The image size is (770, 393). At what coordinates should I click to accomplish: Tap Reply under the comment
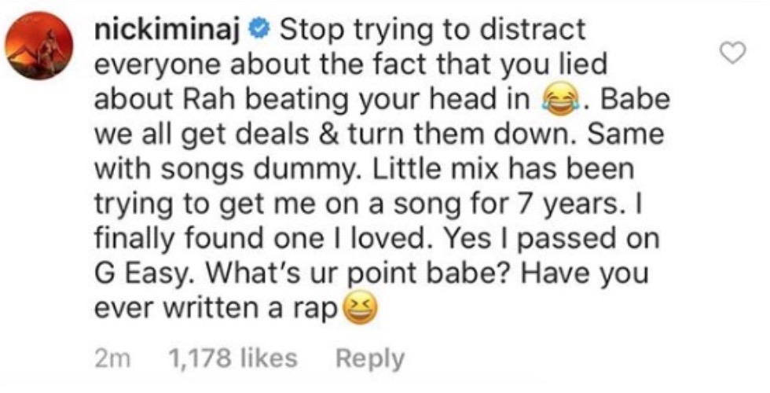pyautogui.click(x=370, y=358)
